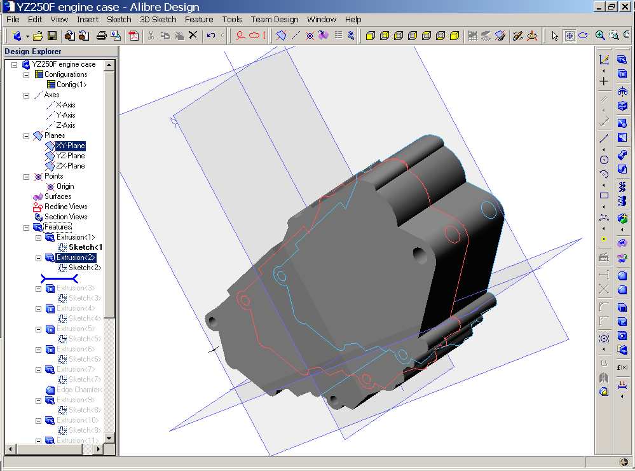
Task: Select the Rectangle sketch tool
Action: pos(604,196)
